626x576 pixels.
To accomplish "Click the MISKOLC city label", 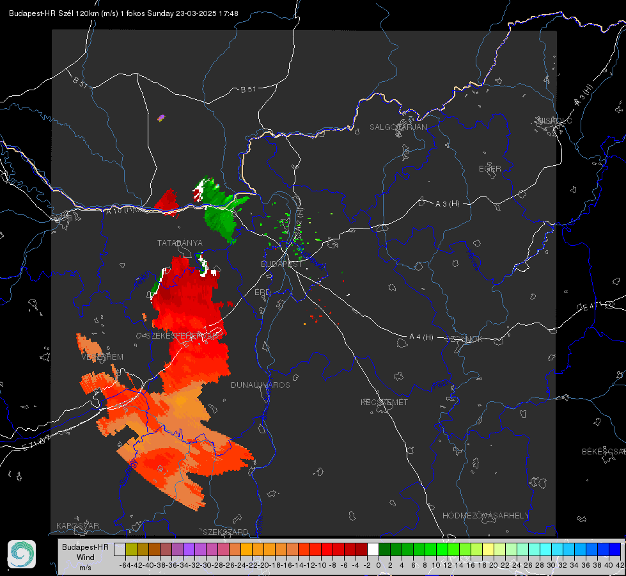I will pos(554,121).
